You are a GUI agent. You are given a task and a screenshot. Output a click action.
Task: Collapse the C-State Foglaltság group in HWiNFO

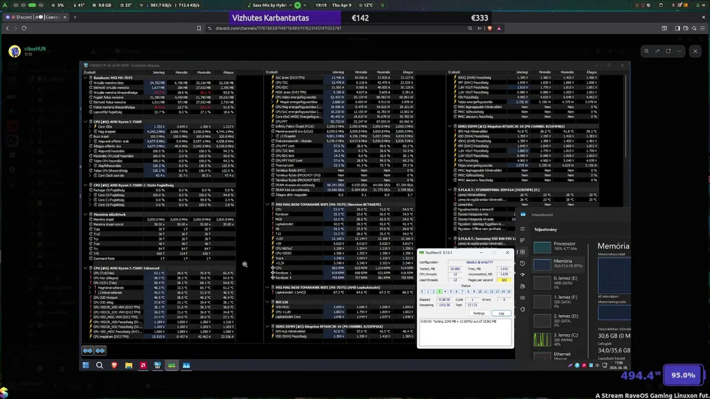click(85, 185)
